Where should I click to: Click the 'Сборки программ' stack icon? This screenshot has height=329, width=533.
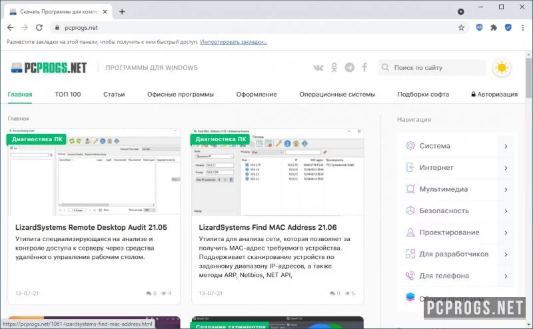point(410,297)
